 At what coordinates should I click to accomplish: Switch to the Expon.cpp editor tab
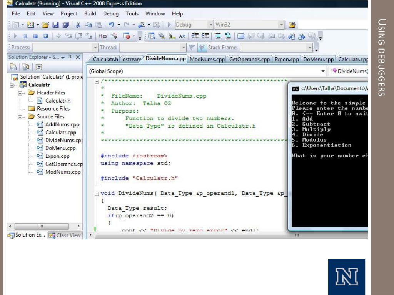pyautogui.click(x=286, y=59)
